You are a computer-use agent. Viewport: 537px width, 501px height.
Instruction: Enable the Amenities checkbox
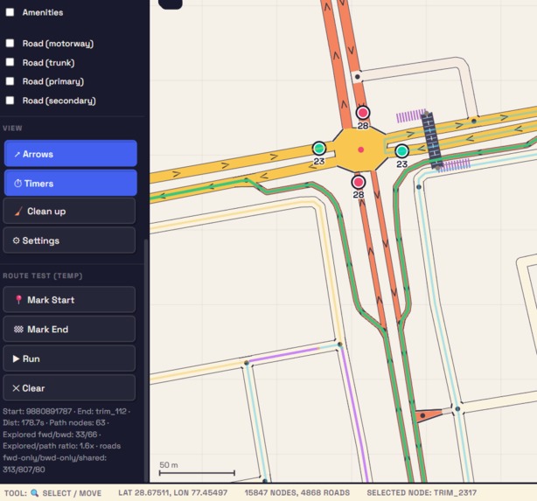point(10,12)
